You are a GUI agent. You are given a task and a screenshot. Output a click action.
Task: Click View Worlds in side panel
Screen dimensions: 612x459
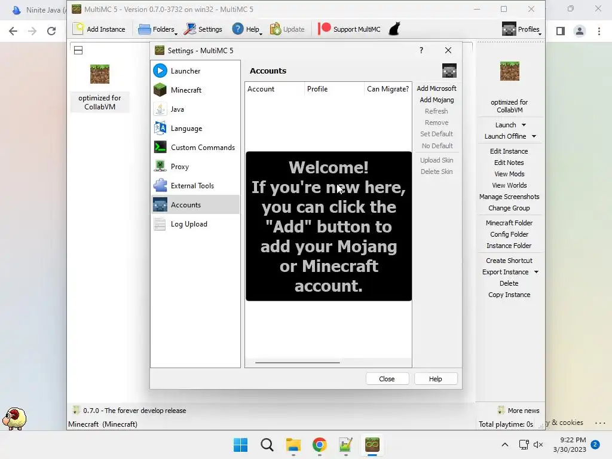click(509, 185)
